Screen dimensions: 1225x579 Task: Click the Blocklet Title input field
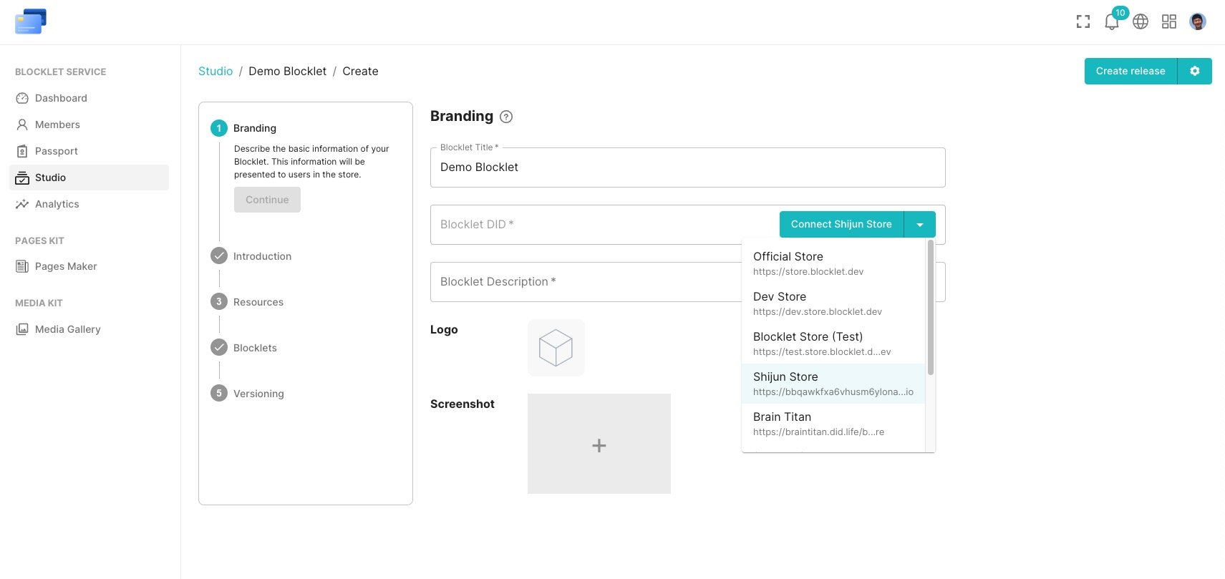(x=687, y=167)
